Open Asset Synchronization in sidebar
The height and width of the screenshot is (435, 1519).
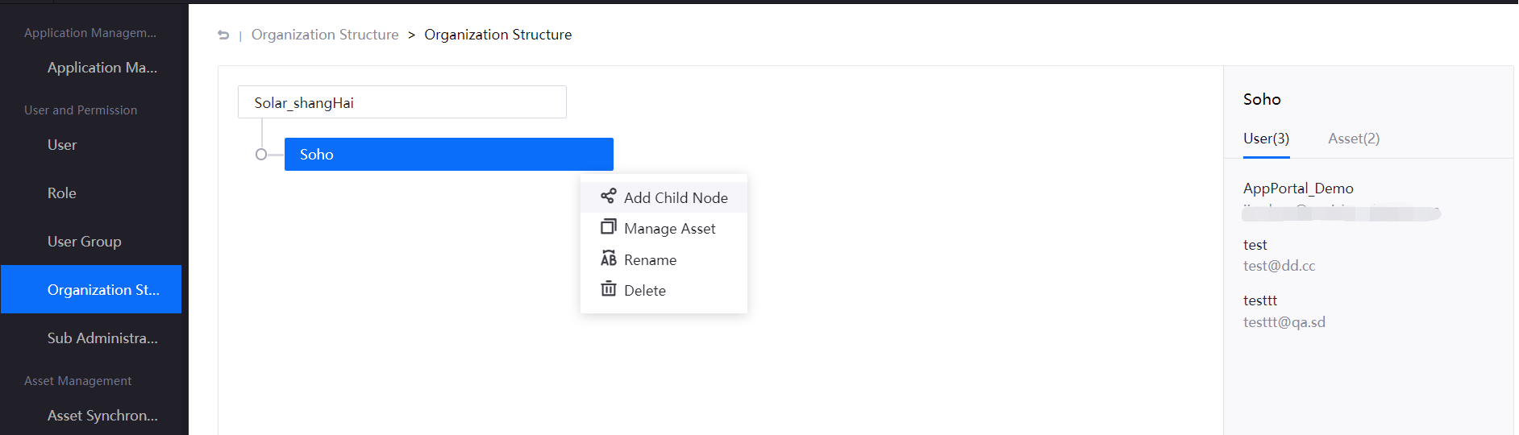point(102,416)
